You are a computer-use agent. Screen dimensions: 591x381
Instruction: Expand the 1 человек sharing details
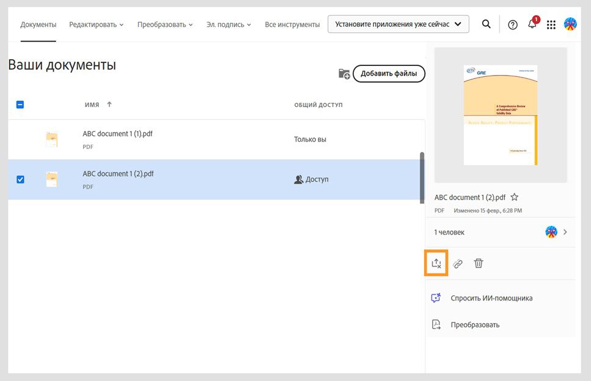pos(565,232)
